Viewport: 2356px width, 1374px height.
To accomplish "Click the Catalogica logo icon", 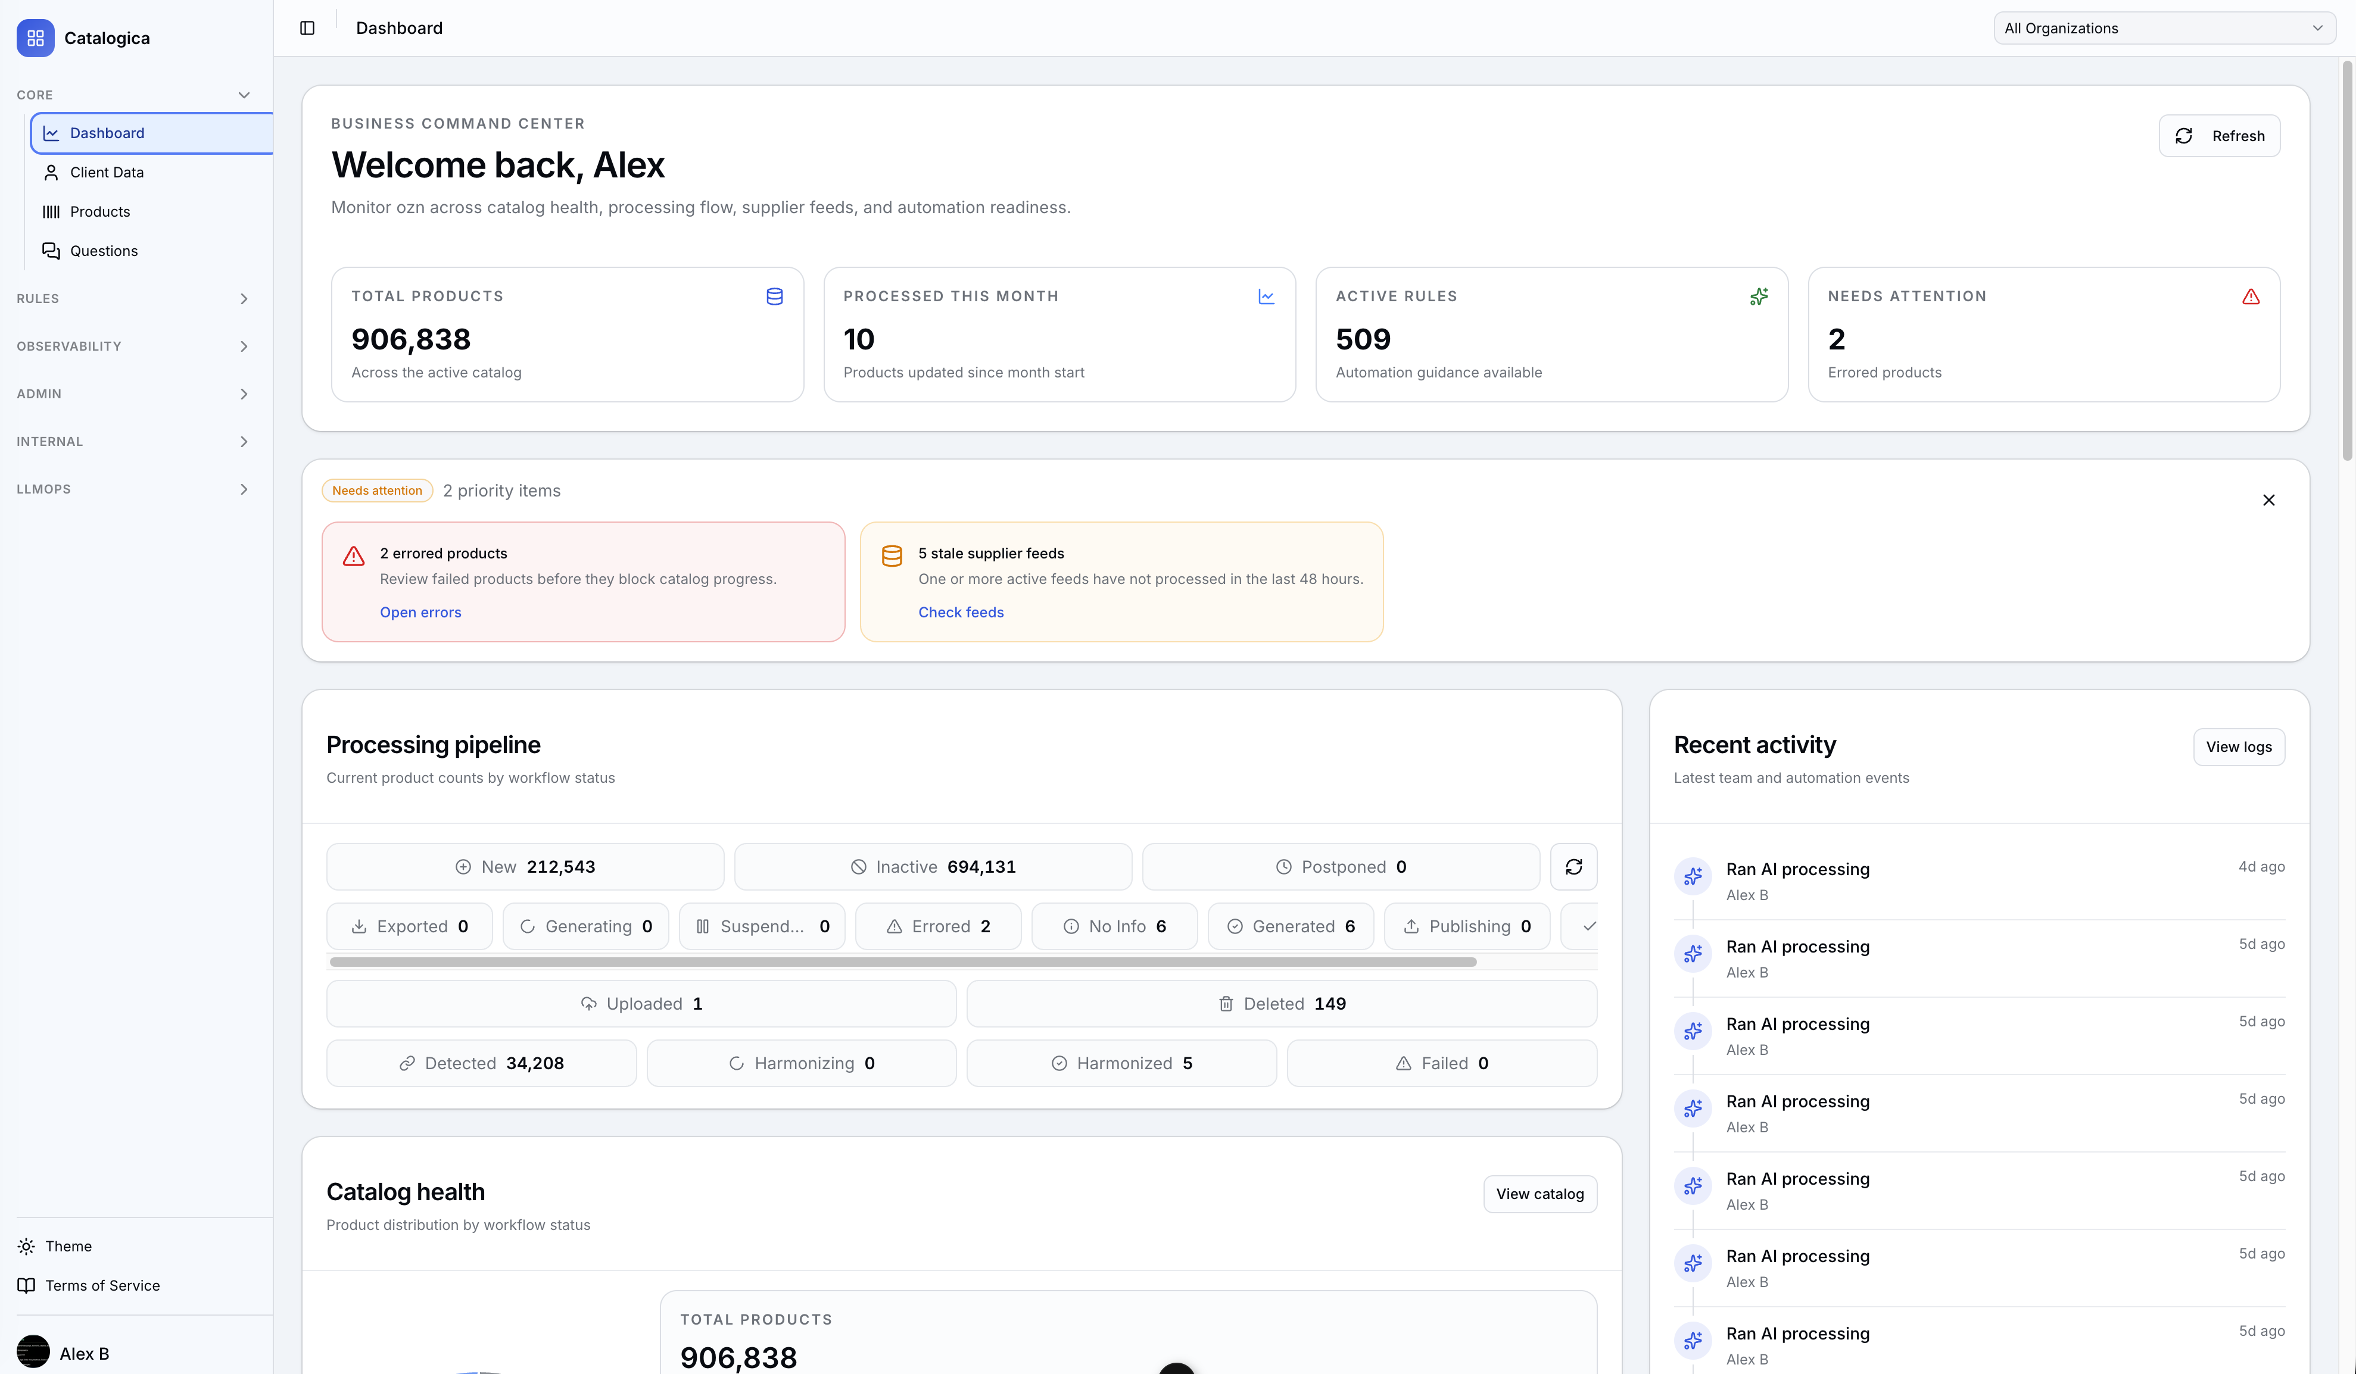I will click(36, 38).
